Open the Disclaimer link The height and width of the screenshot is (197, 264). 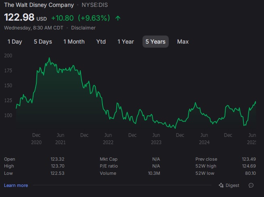[83, 28]
